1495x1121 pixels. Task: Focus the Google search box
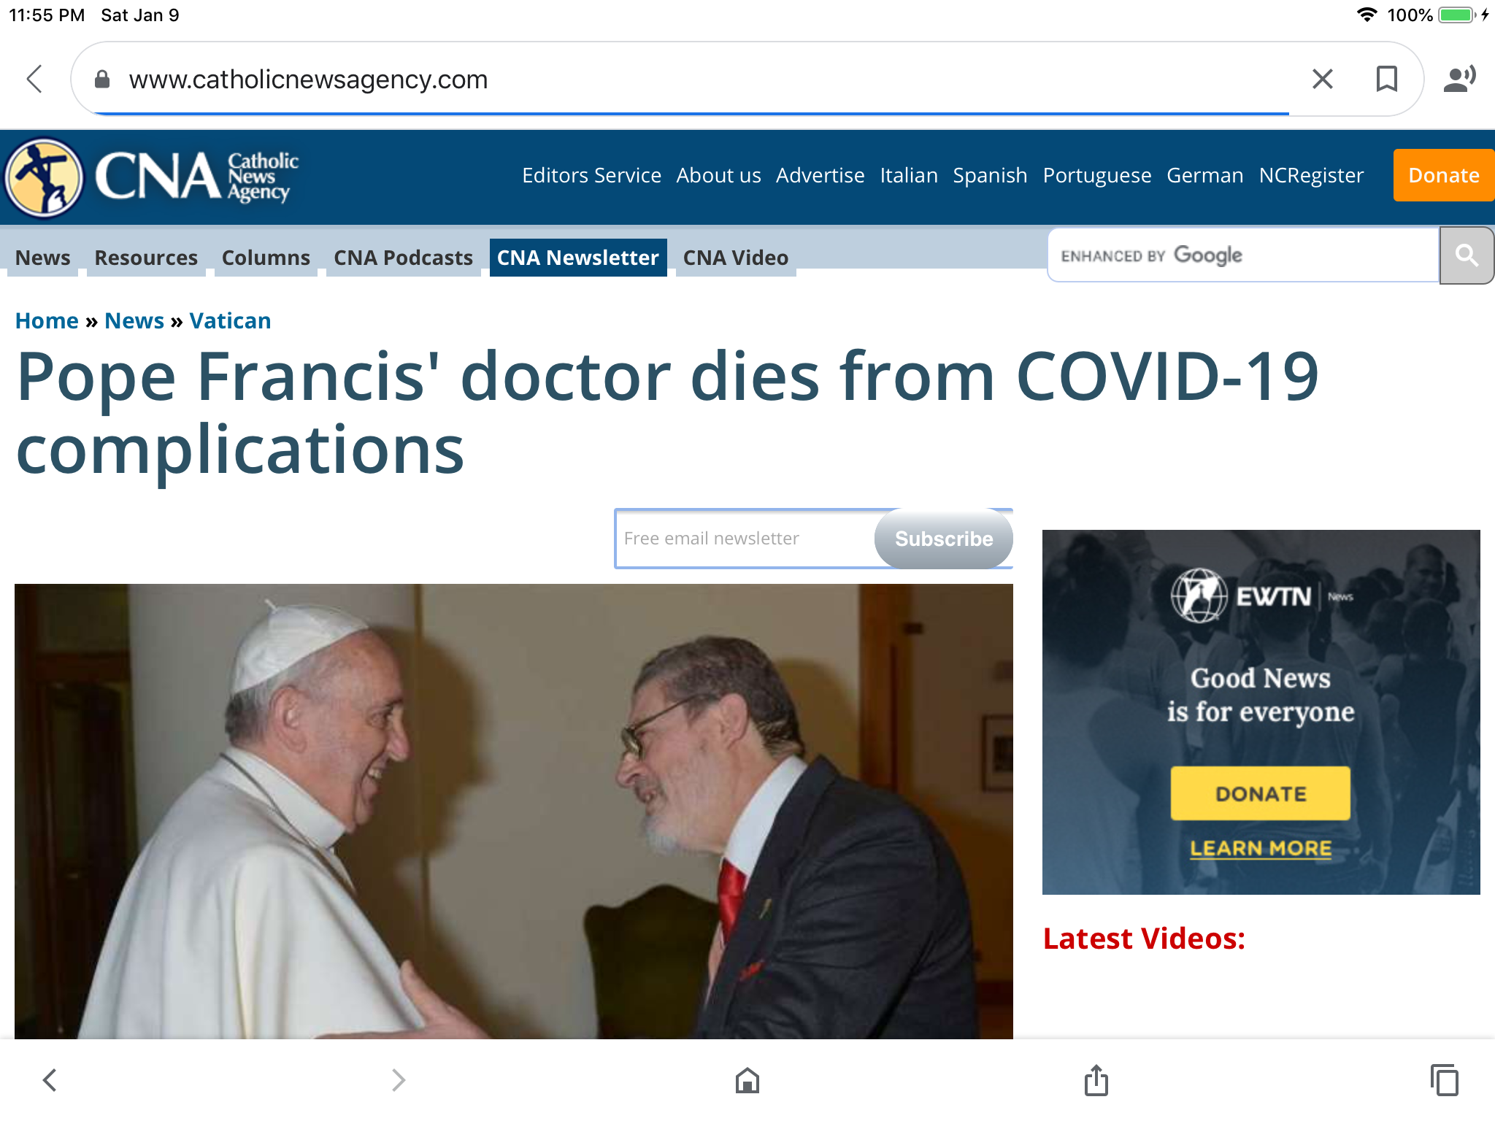point(1242,255)
